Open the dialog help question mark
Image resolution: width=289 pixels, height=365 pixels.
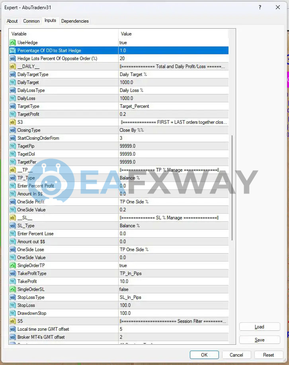tap(260, 7)
